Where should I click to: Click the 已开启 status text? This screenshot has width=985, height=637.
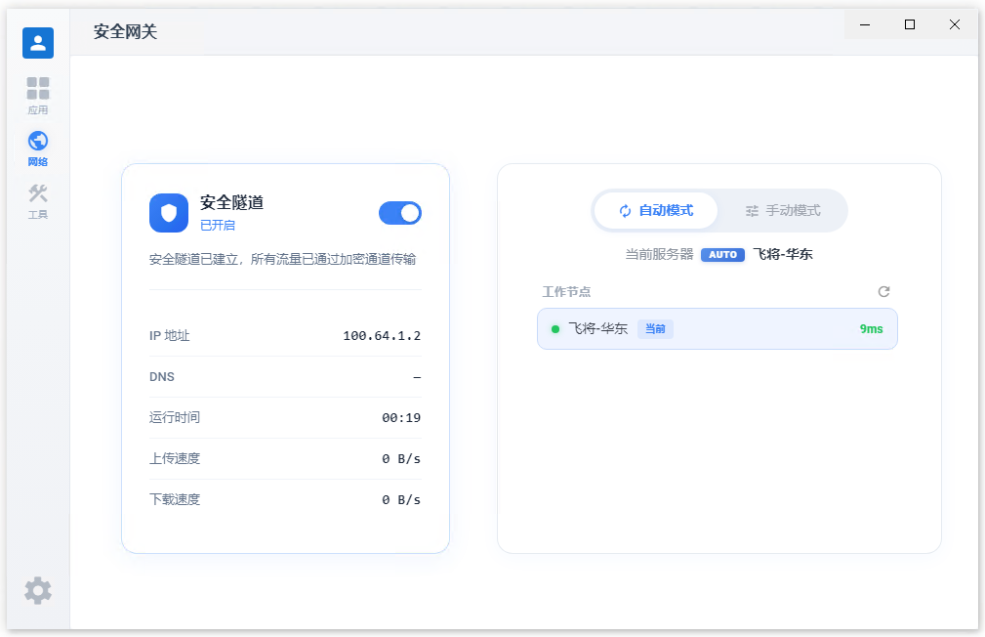point(218,226)
